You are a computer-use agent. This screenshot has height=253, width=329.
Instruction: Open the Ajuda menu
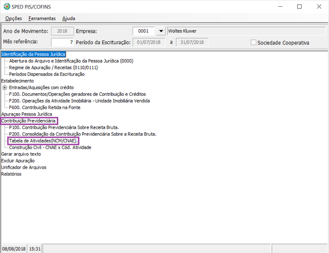68,18
